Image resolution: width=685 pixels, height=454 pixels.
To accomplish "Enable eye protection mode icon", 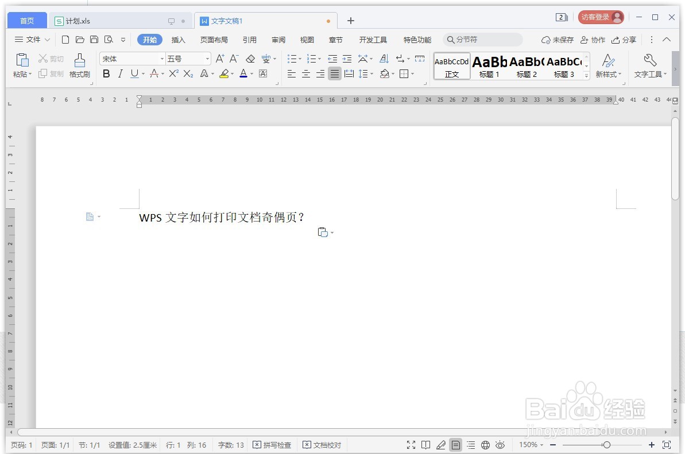I will coord(500,445).
